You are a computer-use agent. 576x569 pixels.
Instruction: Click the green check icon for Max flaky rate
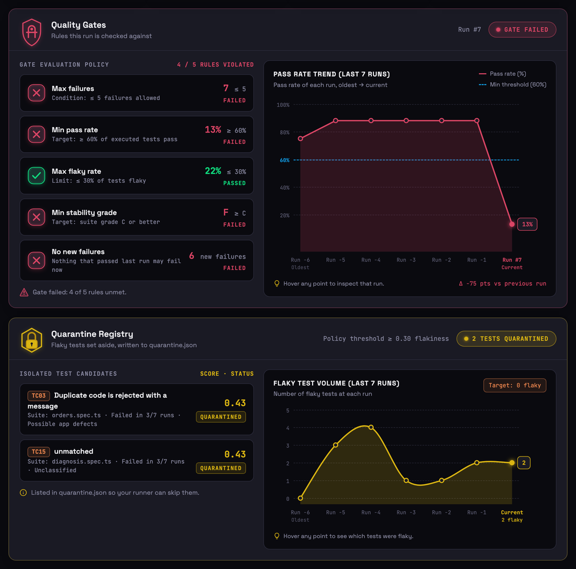point(36,175)
